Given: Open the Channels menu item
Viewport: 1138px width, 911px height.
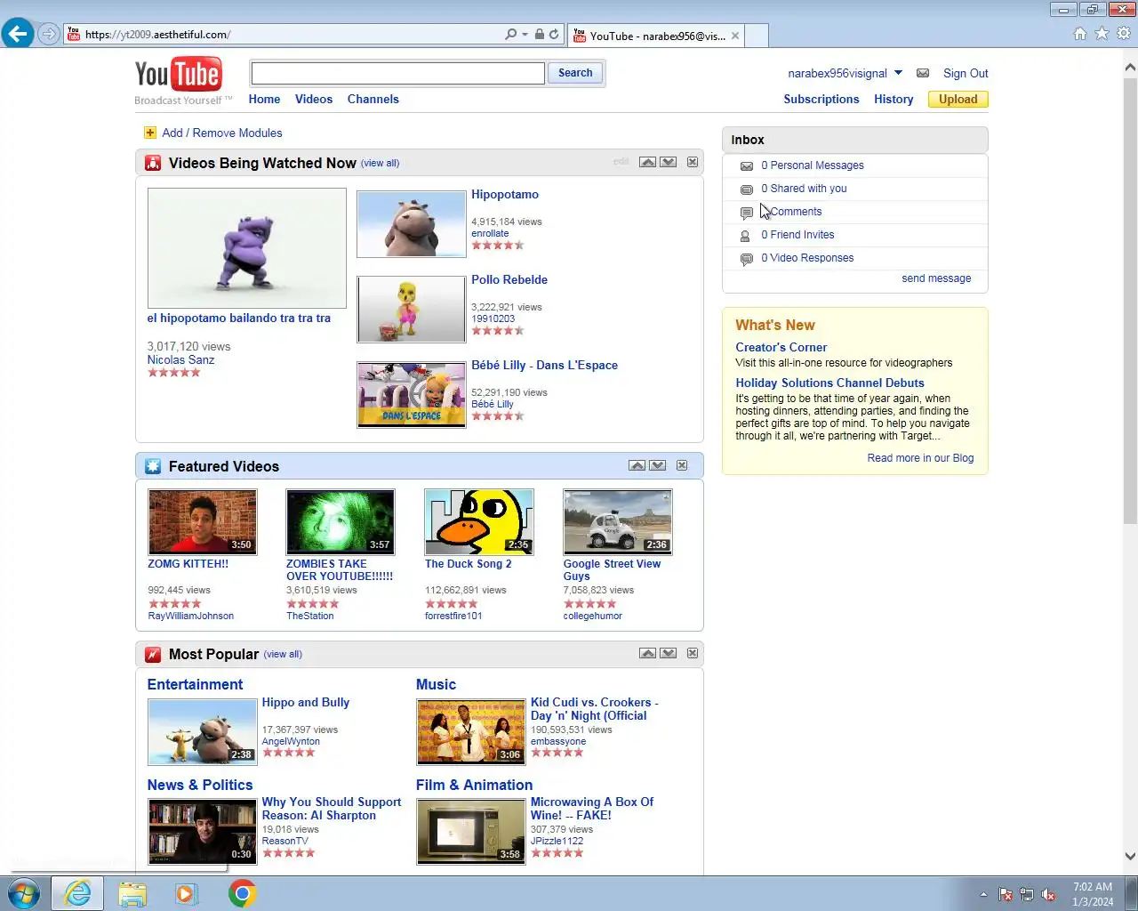Looking at the screenshot, I should tap(373, 100).
